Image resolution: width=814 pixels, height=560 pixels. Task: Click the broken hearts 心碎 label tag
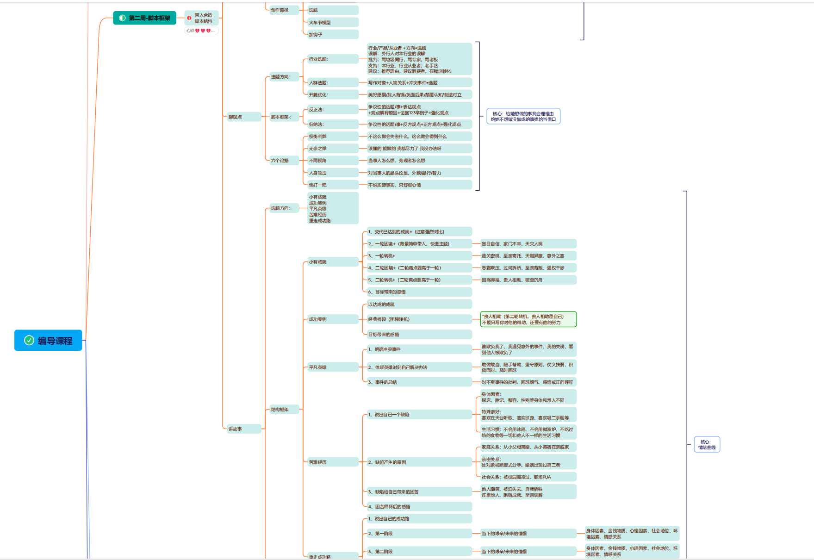tap(201, 31)
